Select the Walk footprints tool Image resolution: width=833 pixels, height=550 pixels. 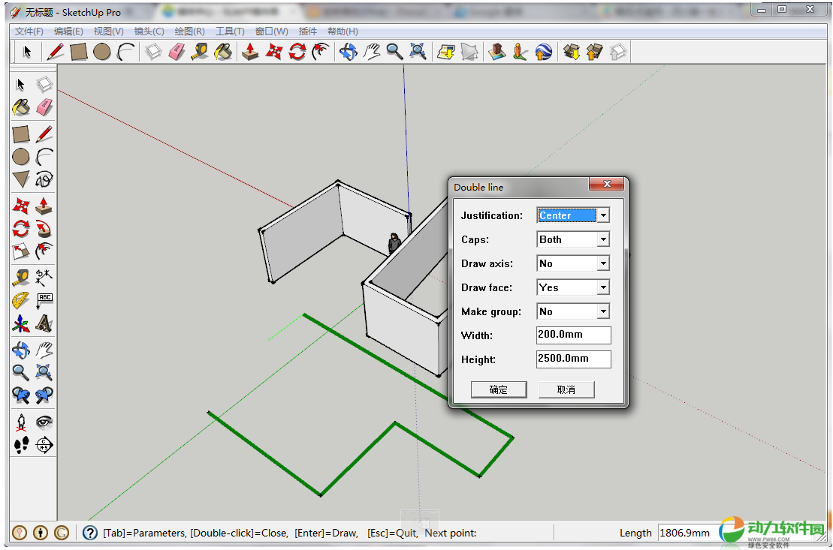click(x=21, y=445)
